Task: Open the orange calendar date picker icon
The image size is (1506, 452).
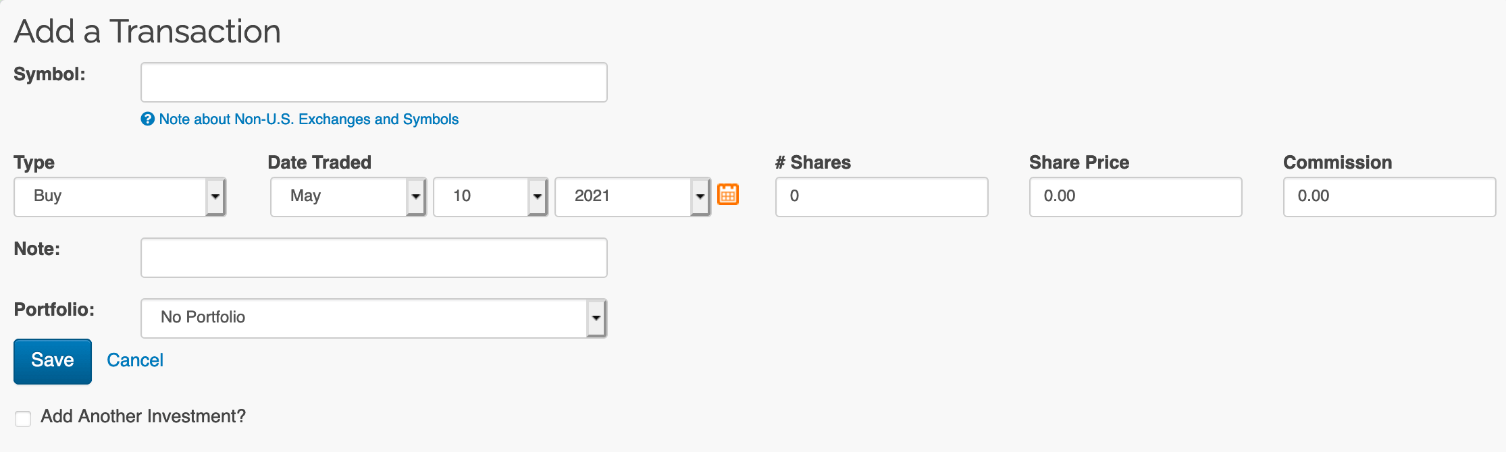Action: click(727, 194)
